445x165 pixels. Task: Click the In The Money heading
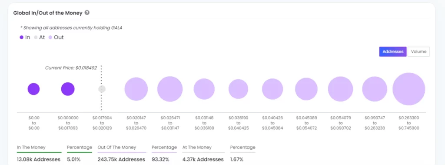(31, 147)
